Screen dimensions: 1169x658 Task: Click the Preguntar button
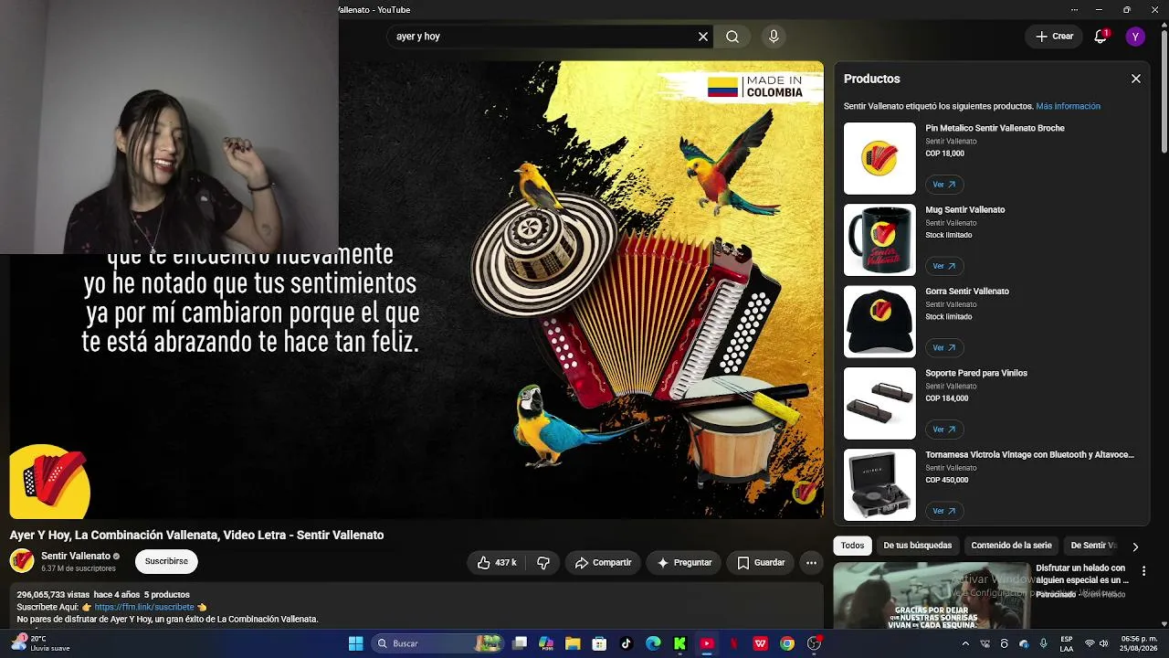(684, 563)
